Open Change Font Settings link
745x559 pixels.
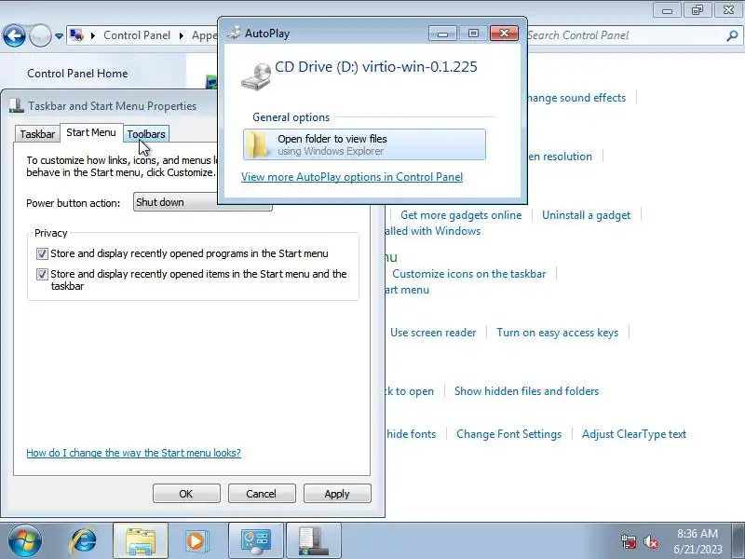508,434
